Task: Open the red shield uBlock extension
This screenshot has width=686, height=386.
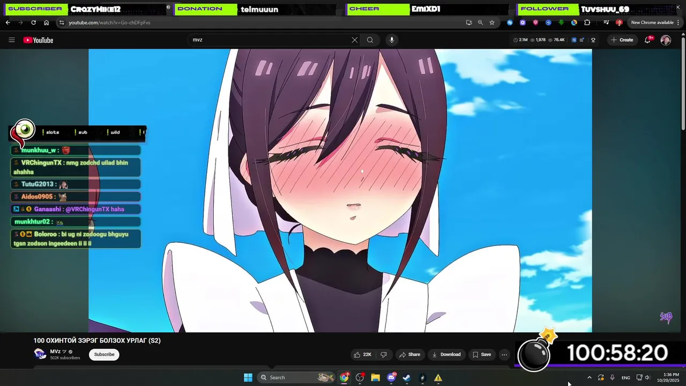Action: pyautogui.click(x=535, y=23)
